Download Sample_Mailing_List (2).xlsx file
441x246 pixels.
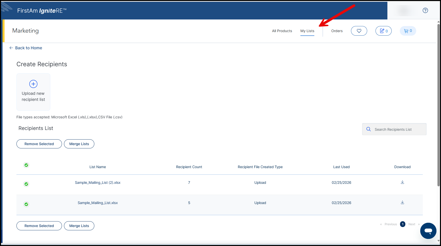(x=402, y=182)
